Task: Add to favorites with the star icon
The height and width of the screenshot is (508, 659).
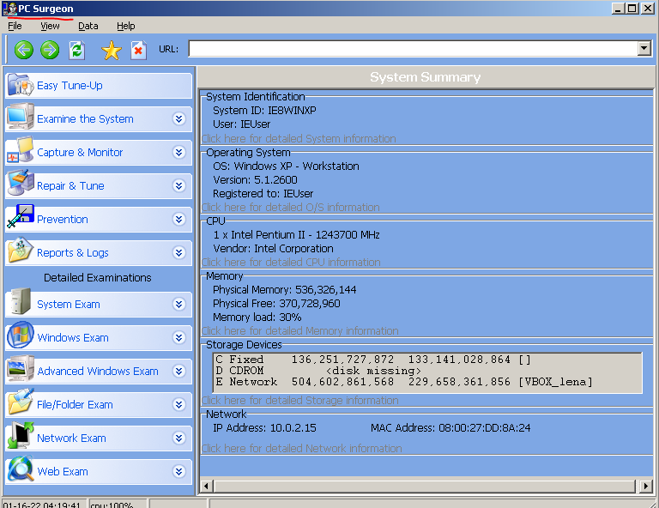Action: tap(112, 51)
